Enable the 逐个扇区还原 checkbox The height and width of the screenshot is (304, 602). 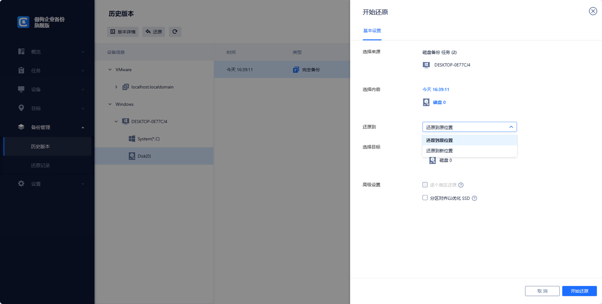point(425,185)
